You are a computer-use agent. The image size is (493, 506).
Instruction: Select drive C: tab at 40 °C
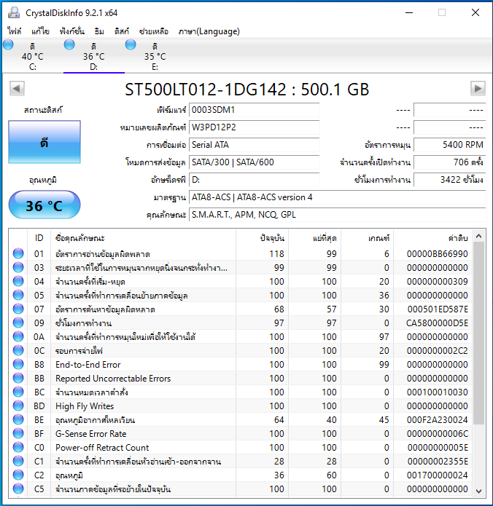[x=32, y=56]
